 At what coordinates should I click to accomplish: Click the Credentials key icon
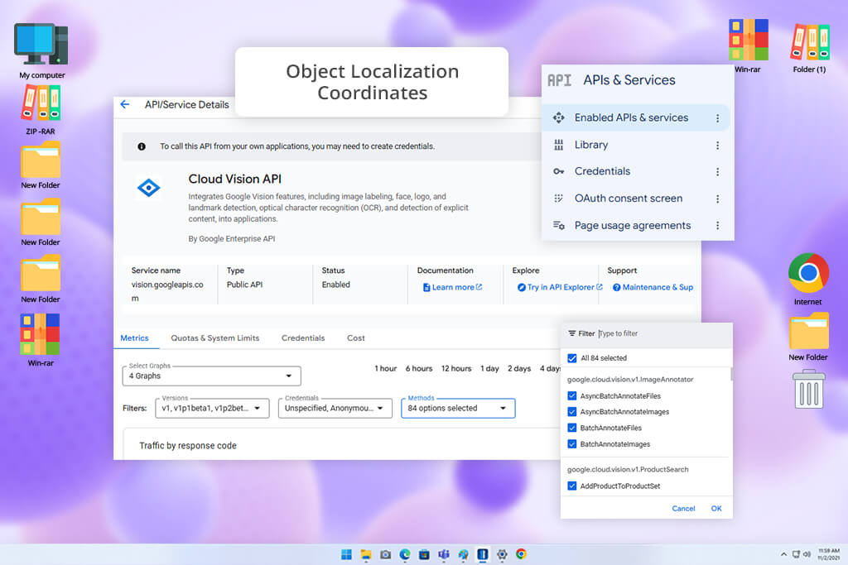(559, 171)
